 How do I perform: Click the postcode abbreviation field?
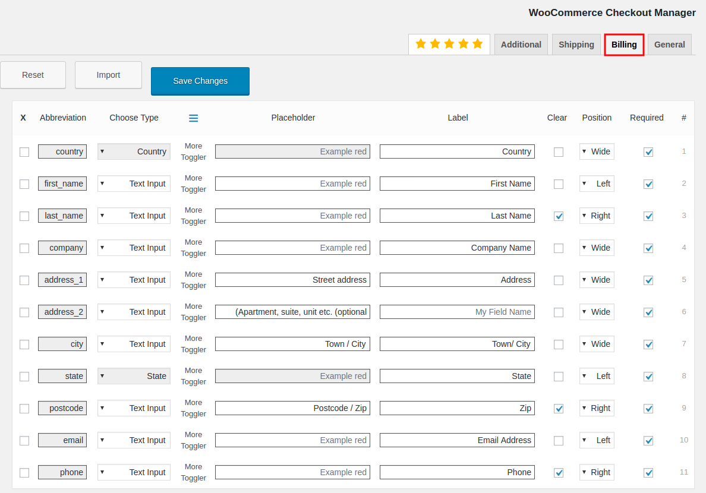coord(62,408)
